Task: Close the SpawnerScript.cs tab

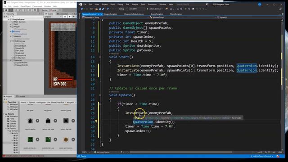Action: click(101, 14)
